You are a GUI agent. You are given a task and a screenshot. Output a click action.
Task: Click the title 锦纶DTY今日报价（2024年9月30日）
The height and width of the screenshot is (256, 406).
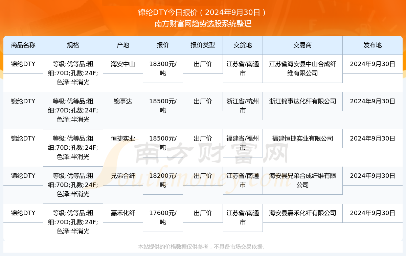coord(203,13)
